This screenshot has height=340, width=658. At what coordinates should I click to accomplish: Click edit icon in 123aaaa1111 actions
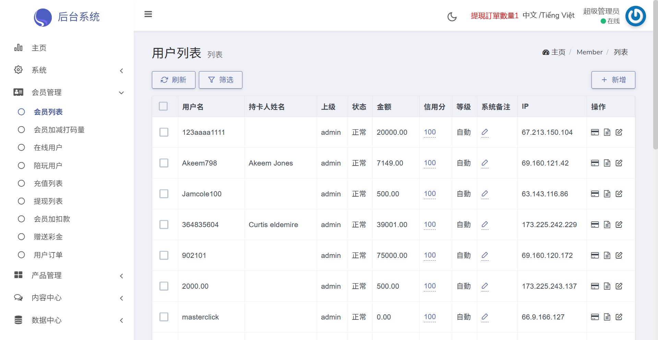coord(619,132)
